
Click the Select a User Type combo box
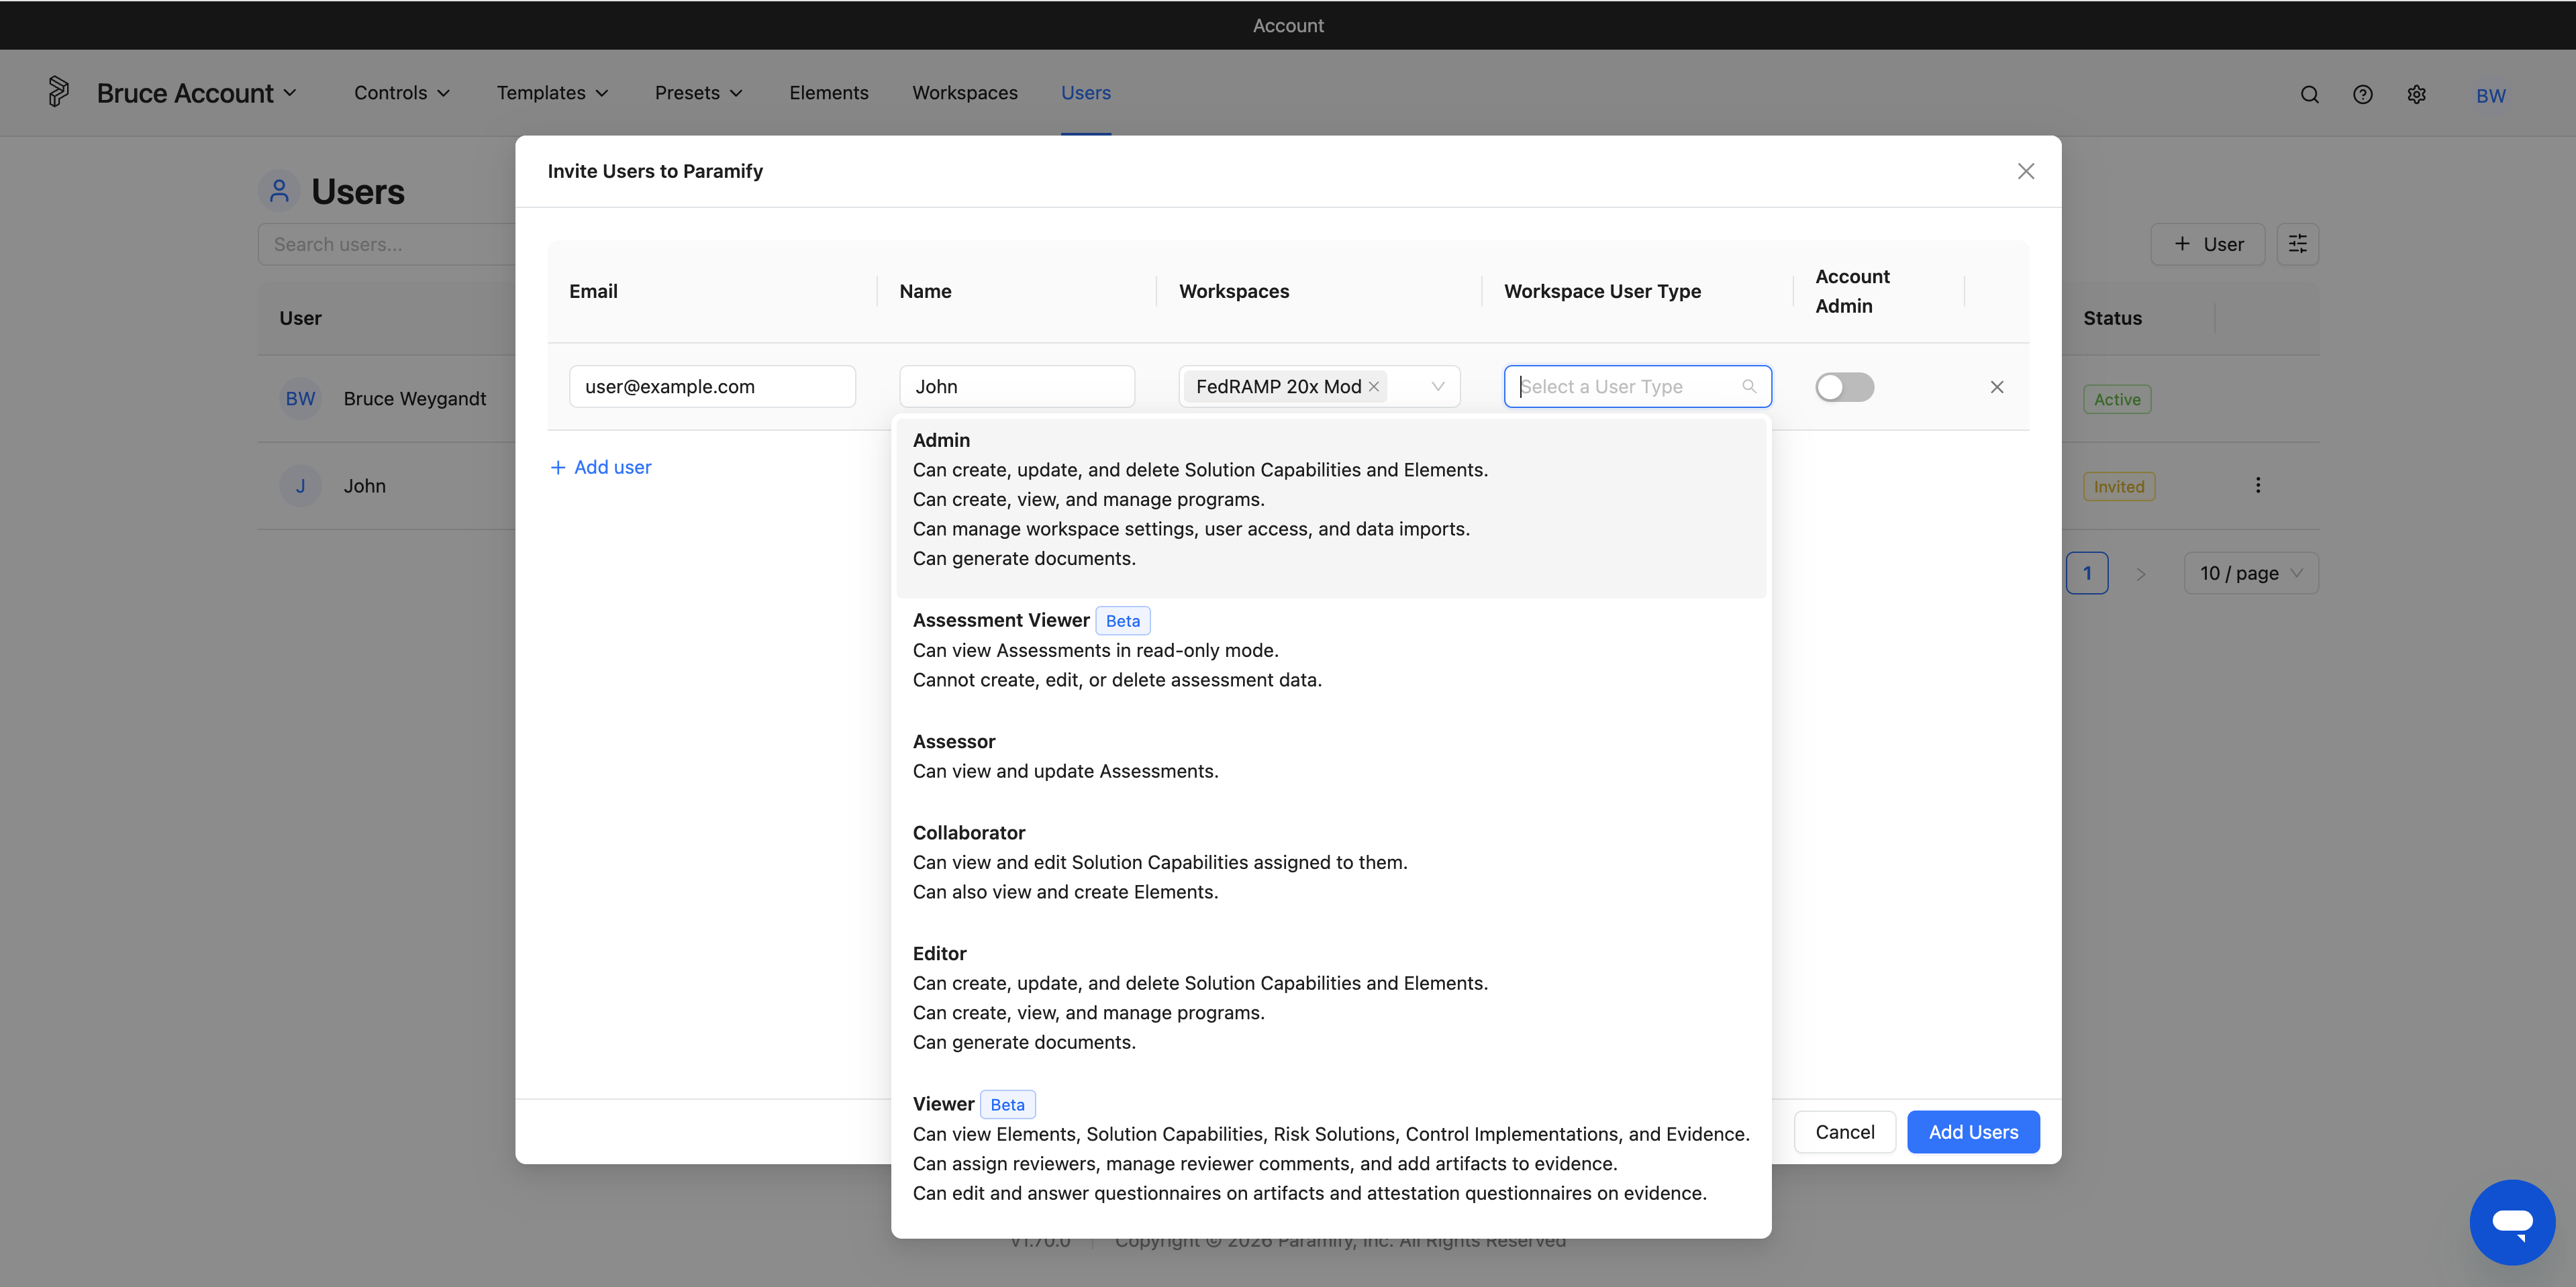click(x=1637, y=387)
